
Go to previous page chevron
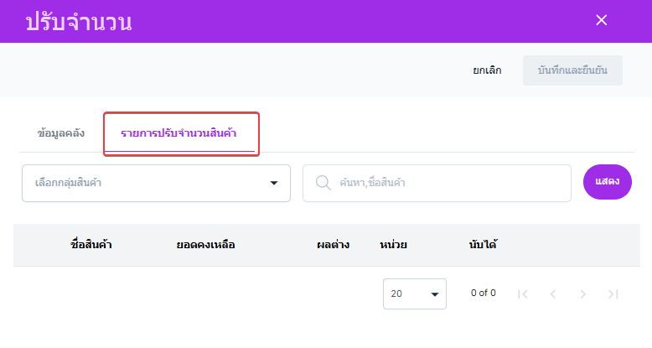552,294
